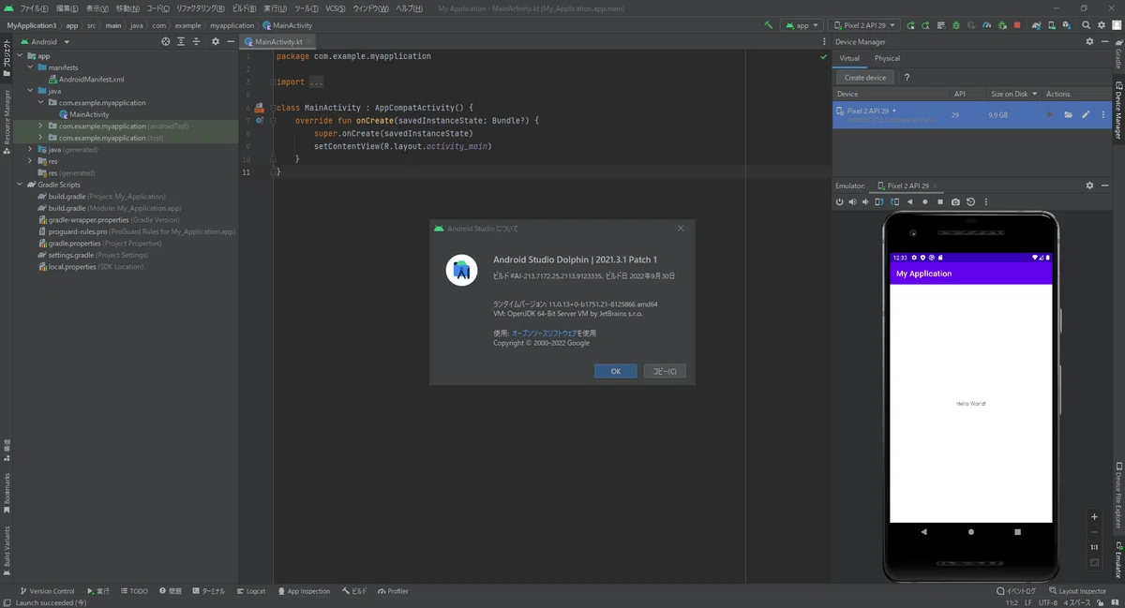
Task: Launch Pixel 2 AVD play icon
Action: (x=1049, y=114)
